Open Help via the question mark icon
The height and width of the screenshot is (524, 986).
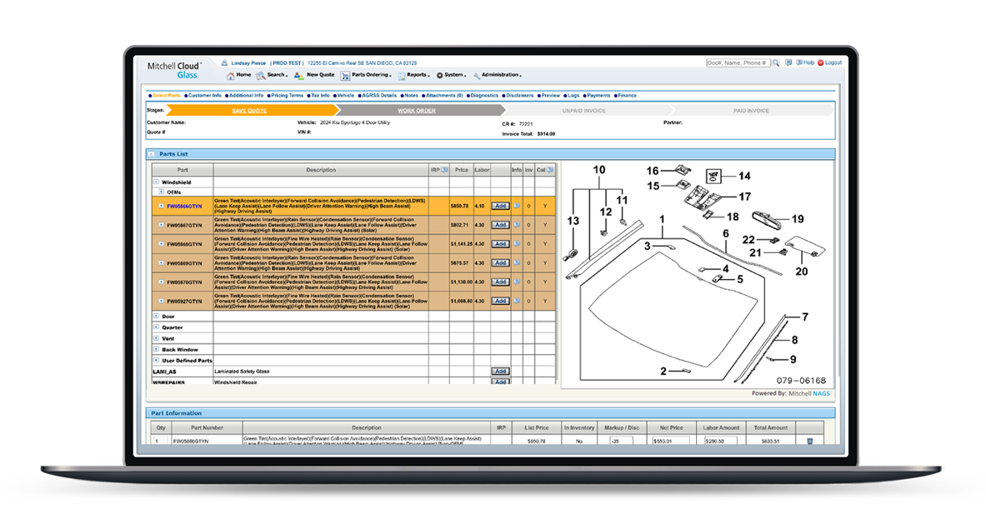[x=798, y=62]
